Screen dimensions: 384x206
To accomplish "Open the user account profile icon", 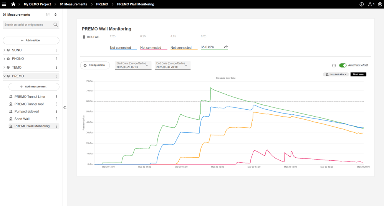I will [380, 4].
